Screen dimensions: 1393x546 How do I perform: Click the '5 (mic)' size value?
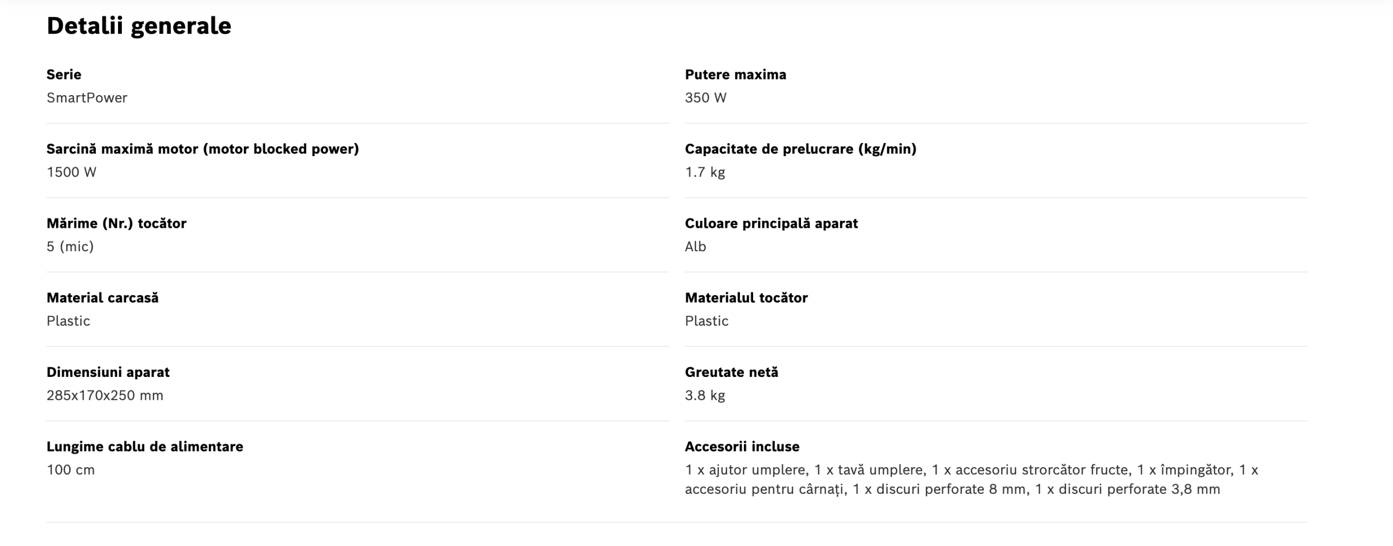click(x=70, y=247)
